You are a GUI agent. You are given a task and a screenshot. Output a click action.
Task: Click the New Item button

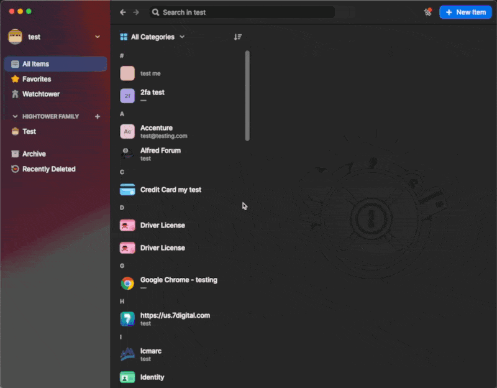click(465, 12)
